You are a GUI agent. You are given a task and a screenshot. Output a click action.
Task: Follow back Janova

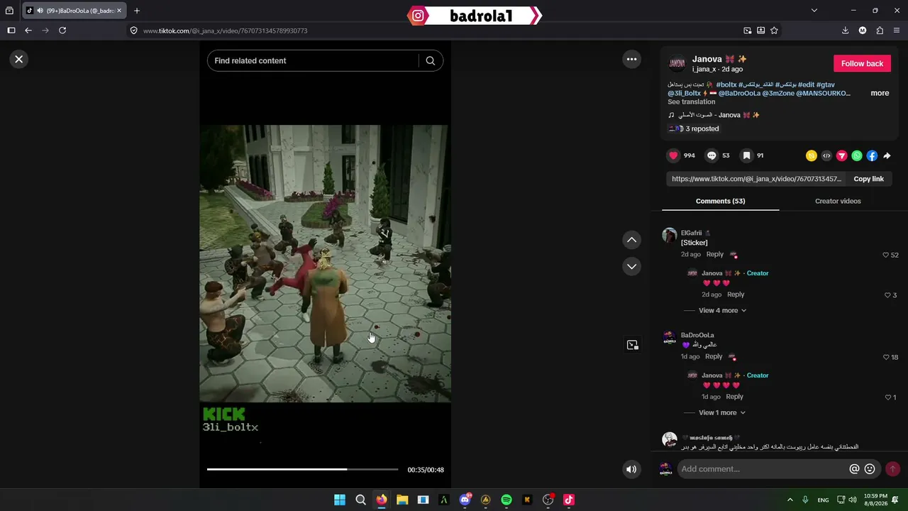pyautogui.click(x=862, y=64)
